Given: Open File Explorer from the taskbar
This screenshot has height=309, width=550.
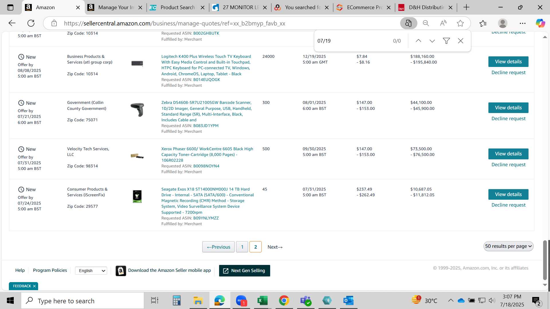Looking at the screenshot, I should (x=198, y=300).
